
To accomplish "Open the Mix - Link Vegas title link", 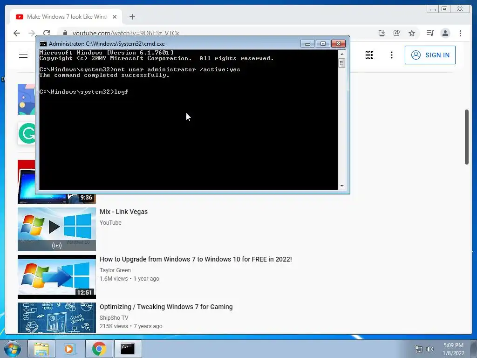I will [x=123, y=212].
